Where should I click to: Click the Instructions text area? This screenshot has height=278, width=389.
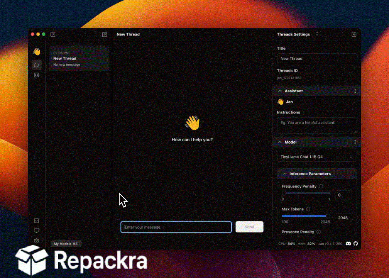point(317,125)
